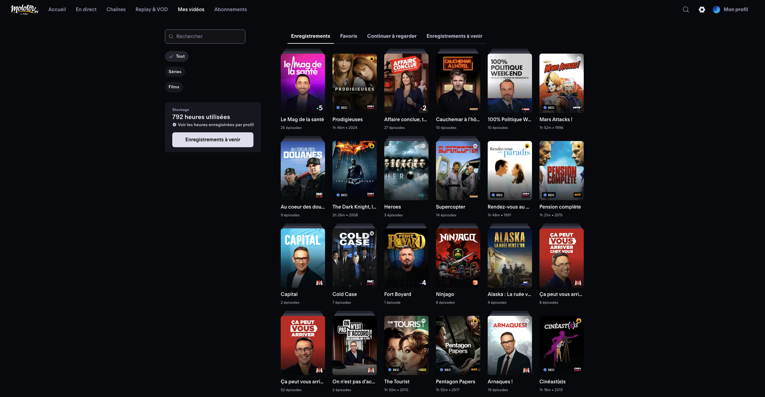The image size is (765, 397).
Task: Open the Pentagon Papers poster
Action: 458,345
